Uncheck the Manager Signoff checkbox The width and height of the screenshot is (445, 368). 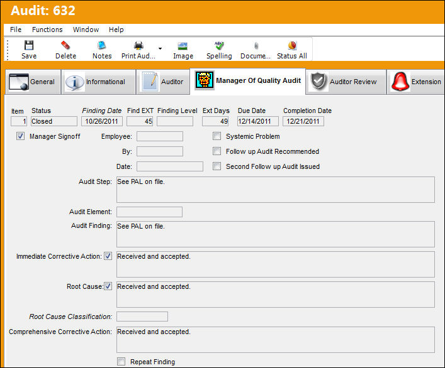(x=20, y=136)
